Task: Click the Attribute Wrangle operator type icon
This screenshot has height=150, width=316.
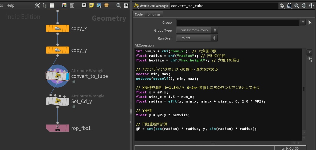Action: click(137, 6)
